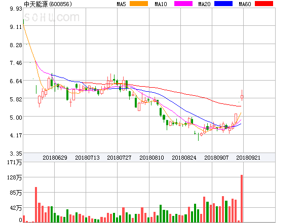Click the 20180629 date label
Screen dimensions: 304x223
pos(55,158)
